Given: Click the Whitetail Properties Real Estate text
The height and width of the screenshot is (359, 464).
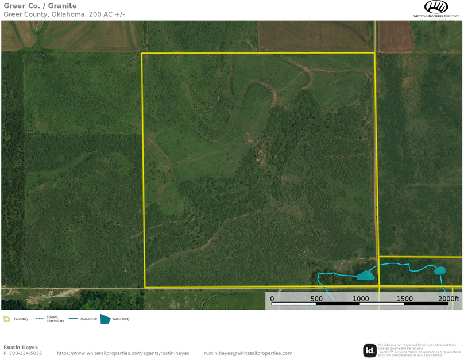Looking at the screenshot, I should point(436,17).
